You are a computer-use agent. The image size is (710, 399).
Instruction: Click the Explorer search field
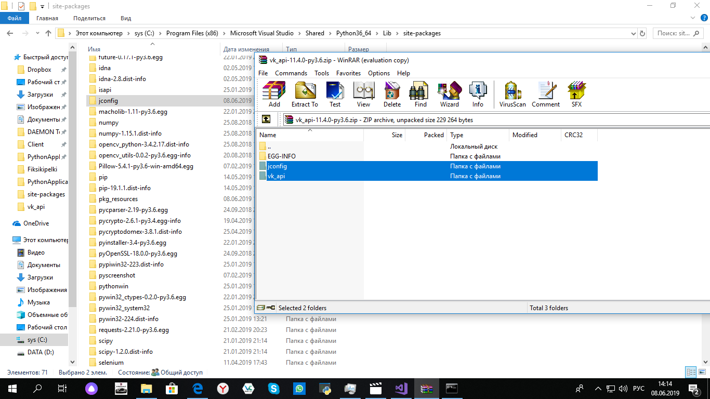pos(677,33)
